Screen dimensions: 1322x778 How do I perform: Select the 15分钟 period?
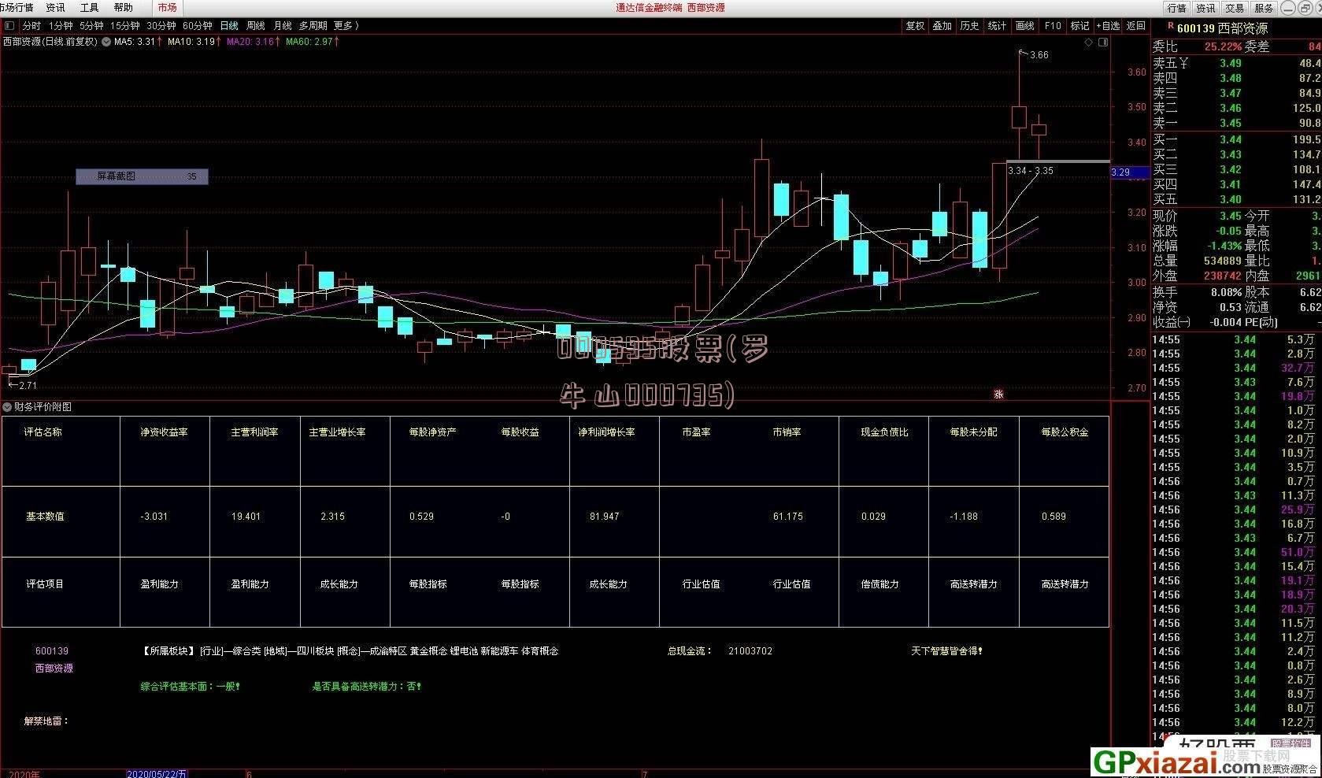tap(124, 26)
